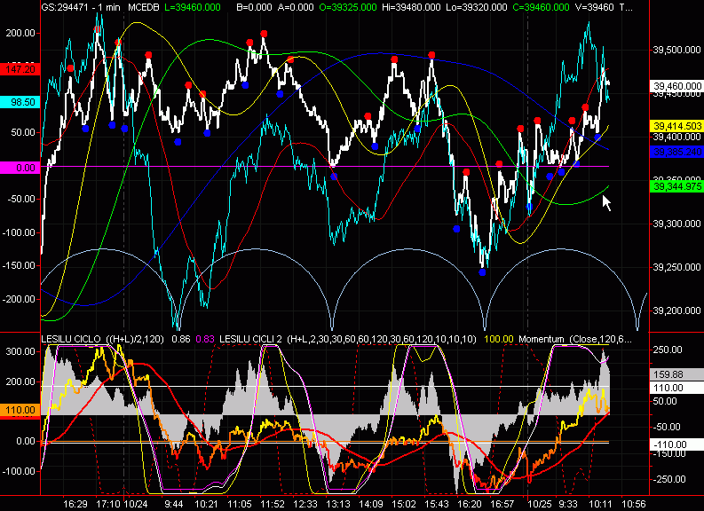Select the white 39,460.000 current price tag
Viewport: 704px width, 511px height.
(x=677, y=86)
